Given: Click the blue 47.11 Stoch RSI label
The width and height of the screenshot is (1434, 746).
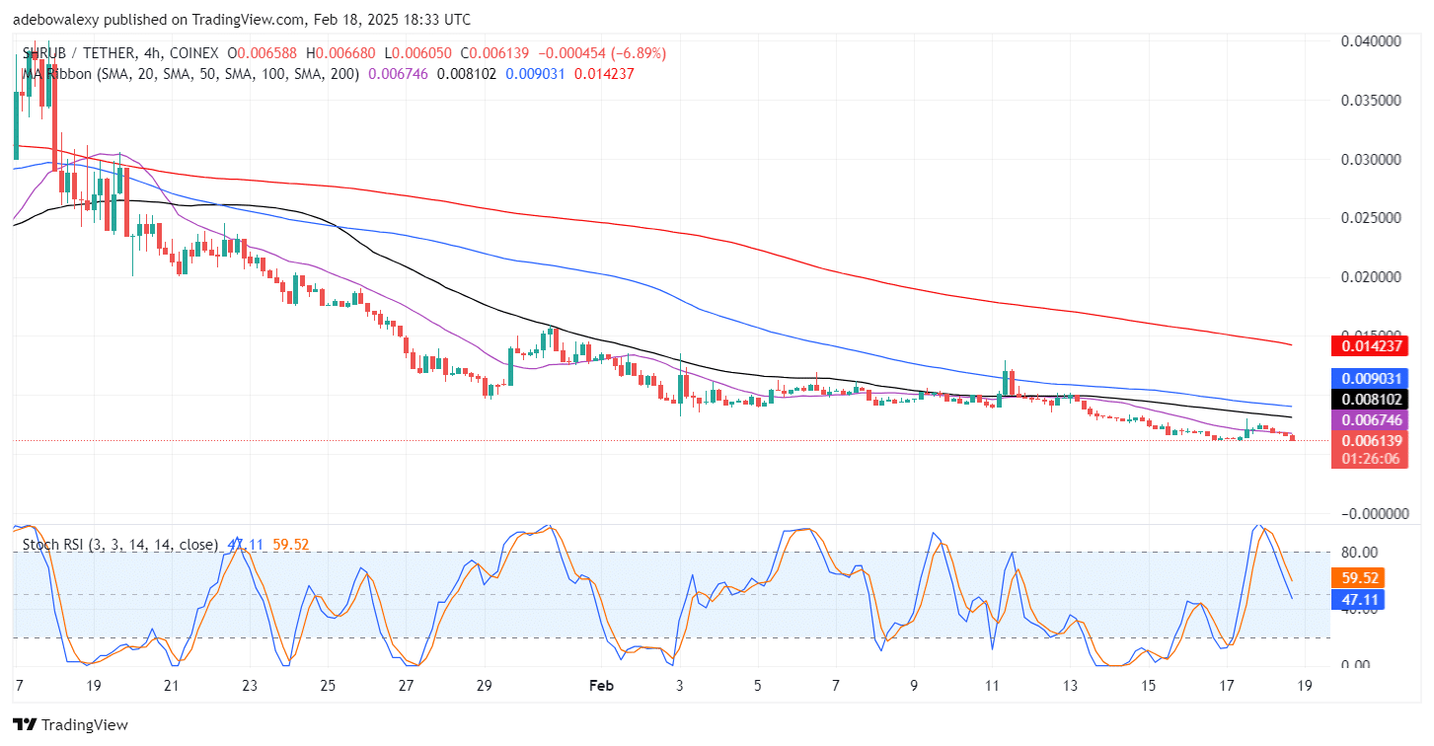Looking at the screenshot, I should tap(1359, 599).
